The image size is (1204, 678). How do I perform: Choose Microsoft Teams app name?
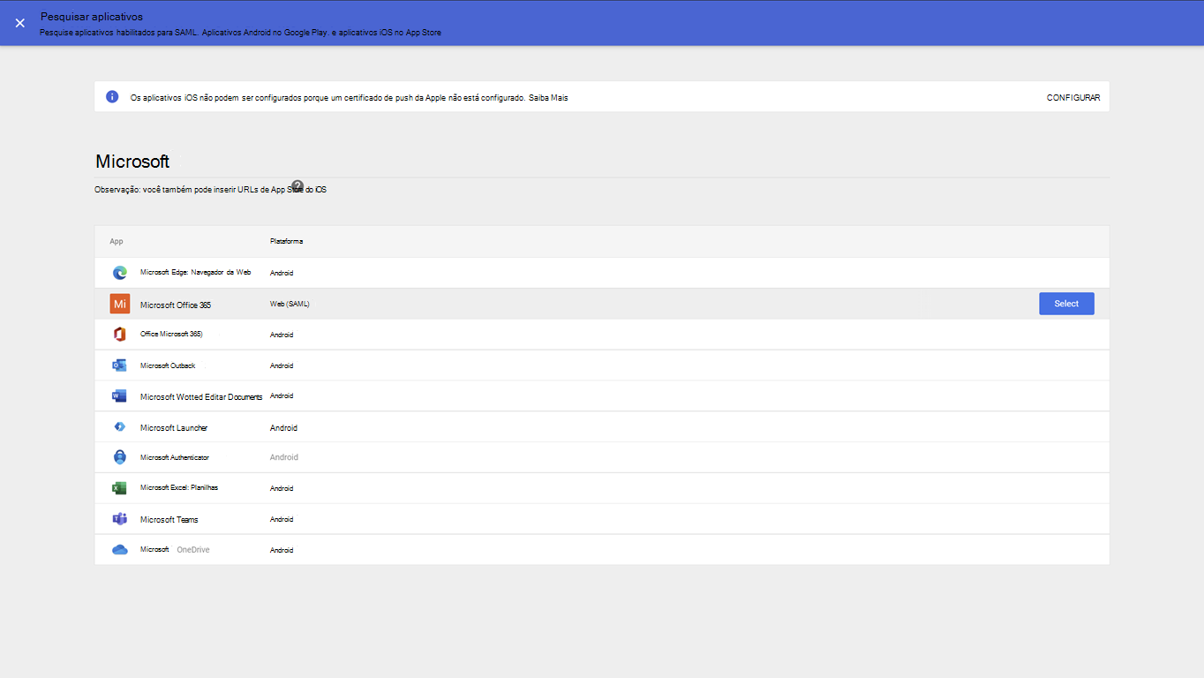click(x=169, y=520)
